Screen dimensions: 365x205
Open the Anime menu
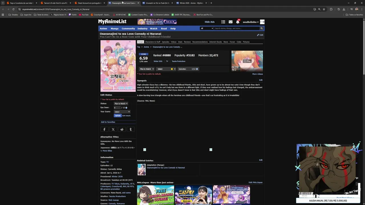pyautogui.click(x=104, y=28)
